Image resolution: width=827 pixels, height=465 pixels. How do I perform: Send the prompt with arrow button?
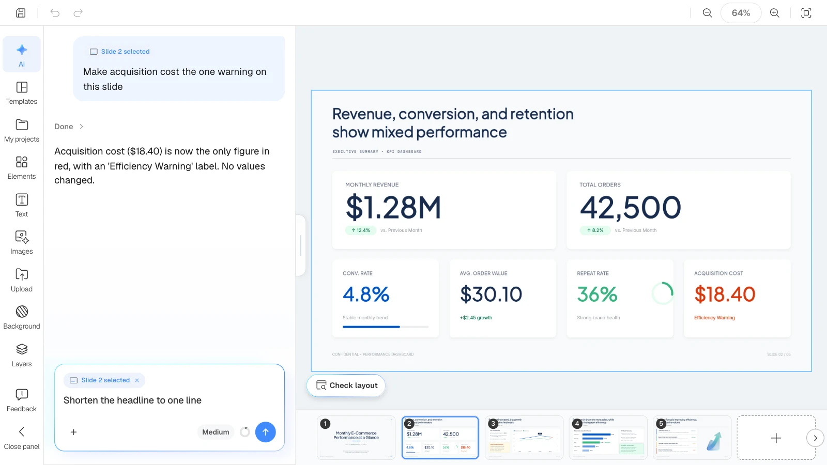[265, 432]
